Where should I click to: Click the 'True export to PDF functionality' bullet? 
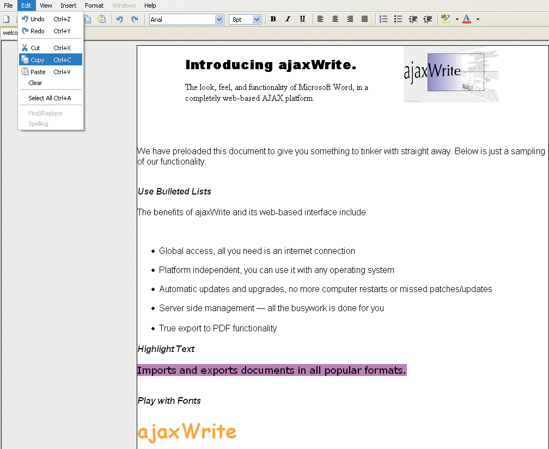pos(218,328)
